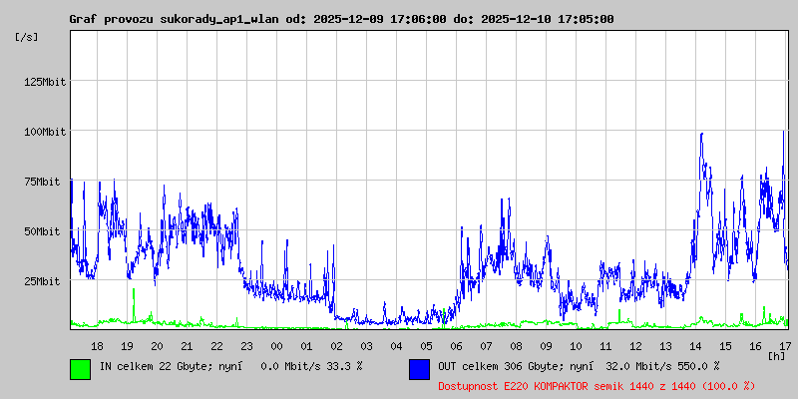Click the green IN legend color swatch
The height and width of the screenshot is (399, 798).
coord(81,369)
